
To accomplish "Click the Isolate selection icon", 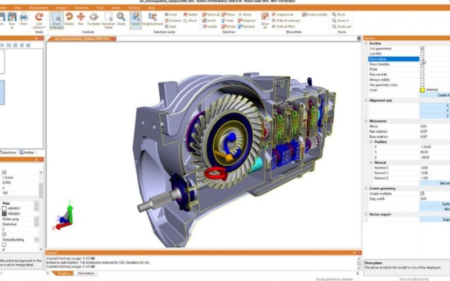I will click(x=210, y=26).
